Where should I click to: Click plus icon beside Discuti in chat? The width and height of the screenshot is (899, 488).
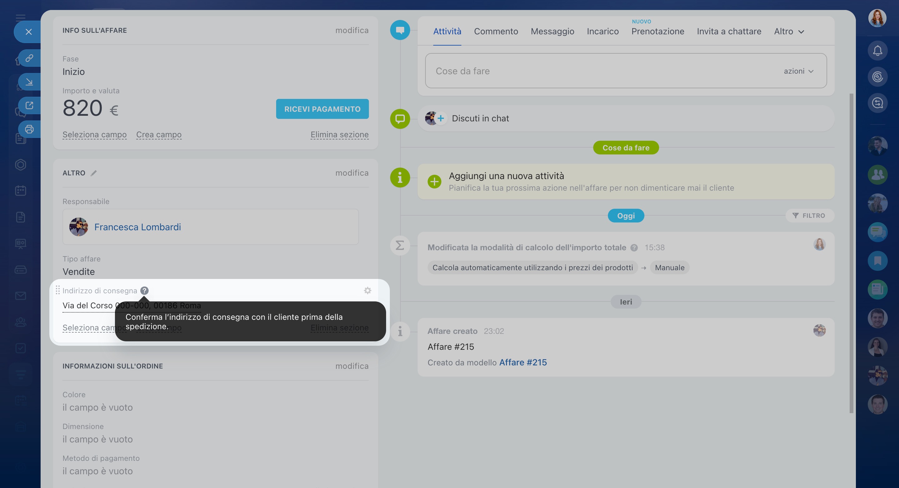click(441, 119)
